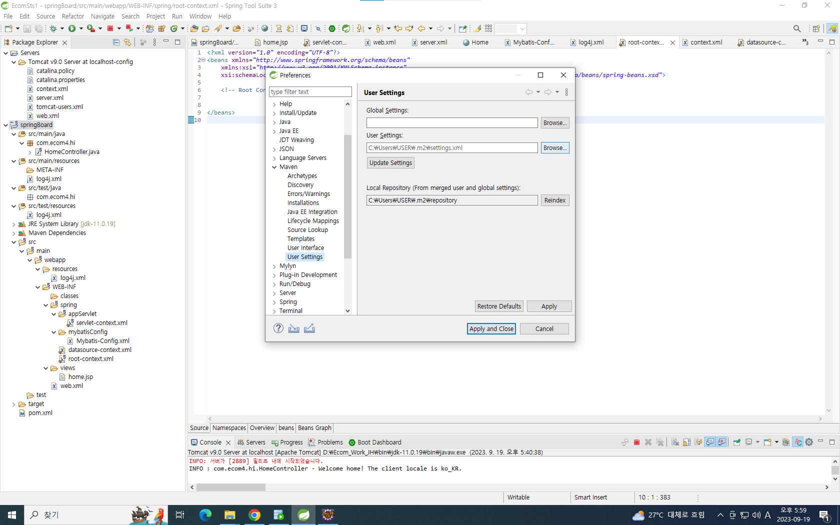
Task: Expand Maven Dependencies in Package Explorer
Action: point(13,233)
